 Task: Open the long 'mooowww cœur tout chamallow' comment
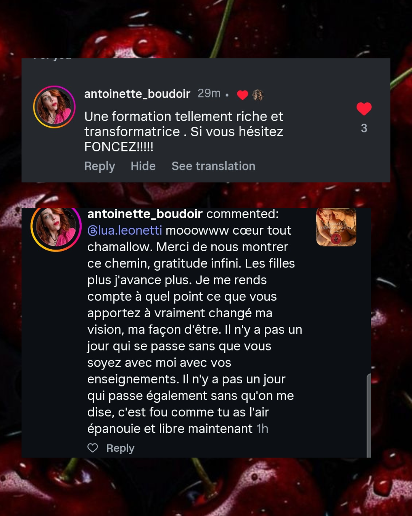click(x=195, y=329)
